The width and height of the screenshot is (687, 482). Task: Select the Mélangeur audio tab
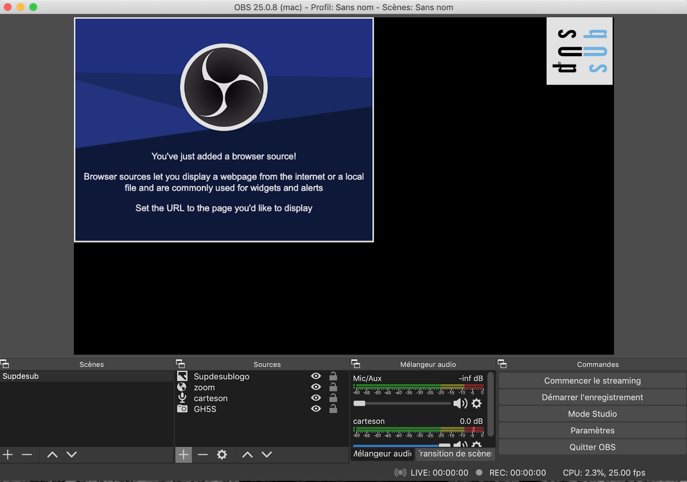pyautogui.click(x=382, y=454)
